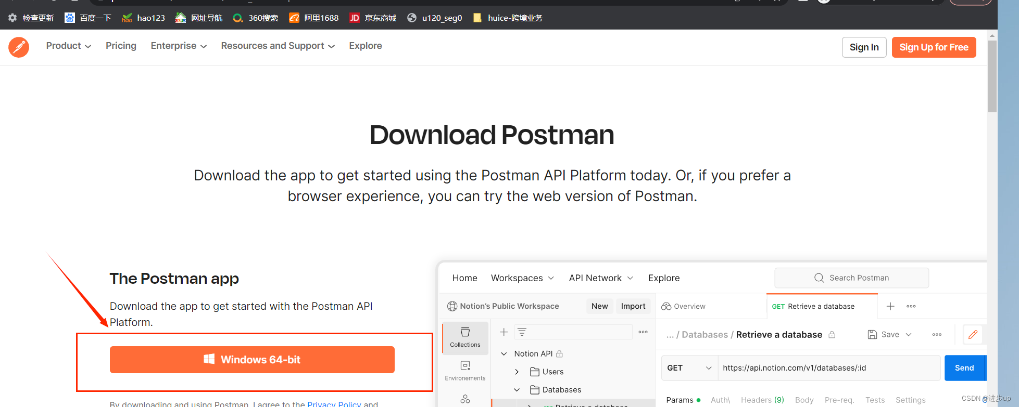Click the plus icon to add request tab
The height and width of the screenshot is (407, 1019).
click(x=890, y=306)
